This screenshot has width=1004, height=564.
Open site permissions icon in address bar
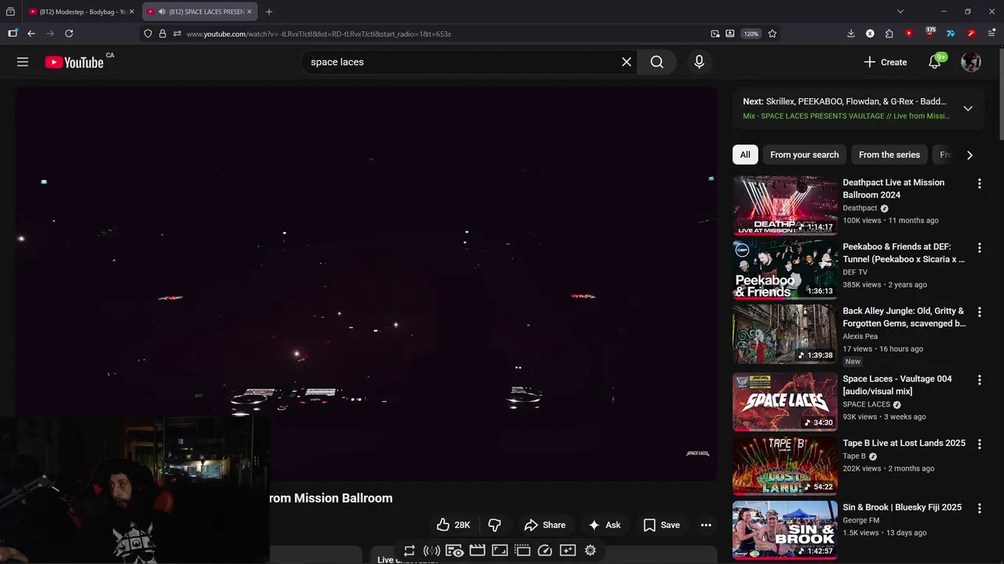pos(177,34)
